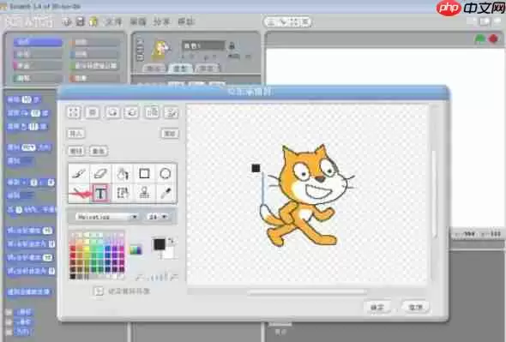Open the 帮助 Help menu
Screen dimensions: 506x342
tap(186, 22)
